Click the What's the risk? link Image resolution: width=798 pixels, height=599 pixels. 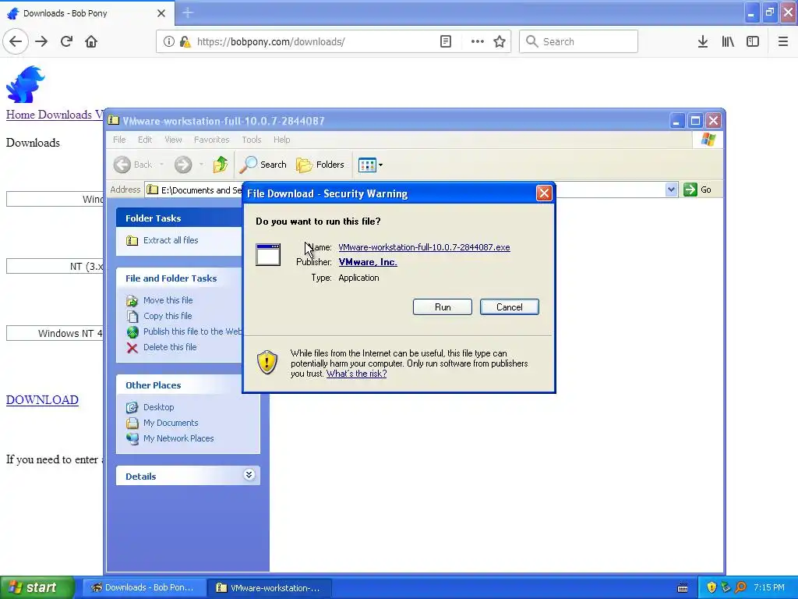coord(356,374)
